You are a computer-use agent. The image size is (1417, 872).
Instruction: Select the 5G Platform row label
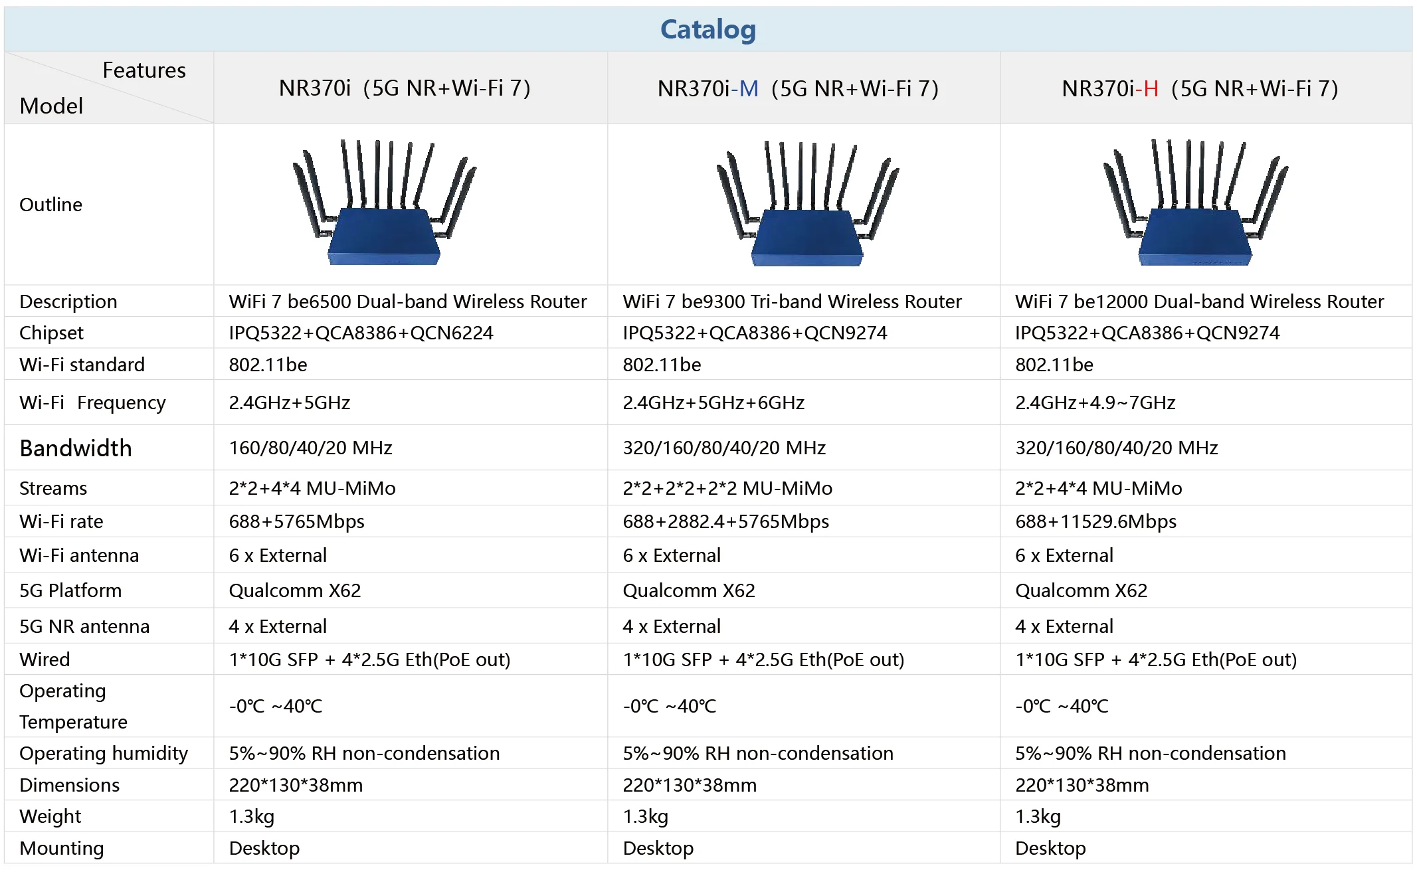point(70,590)
